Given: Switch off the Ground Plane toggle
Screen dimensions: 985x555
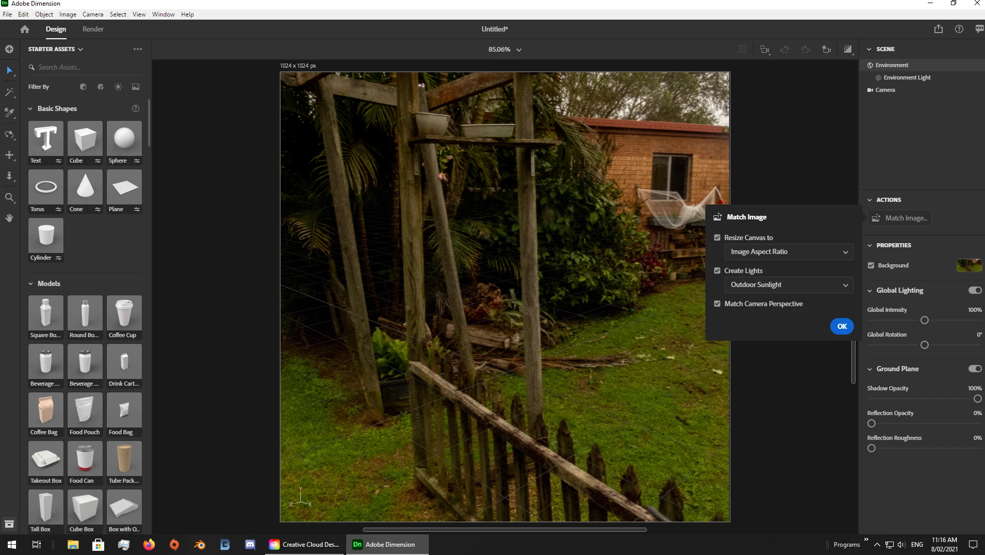Looking at the screenshot, I should pos(975,369).
